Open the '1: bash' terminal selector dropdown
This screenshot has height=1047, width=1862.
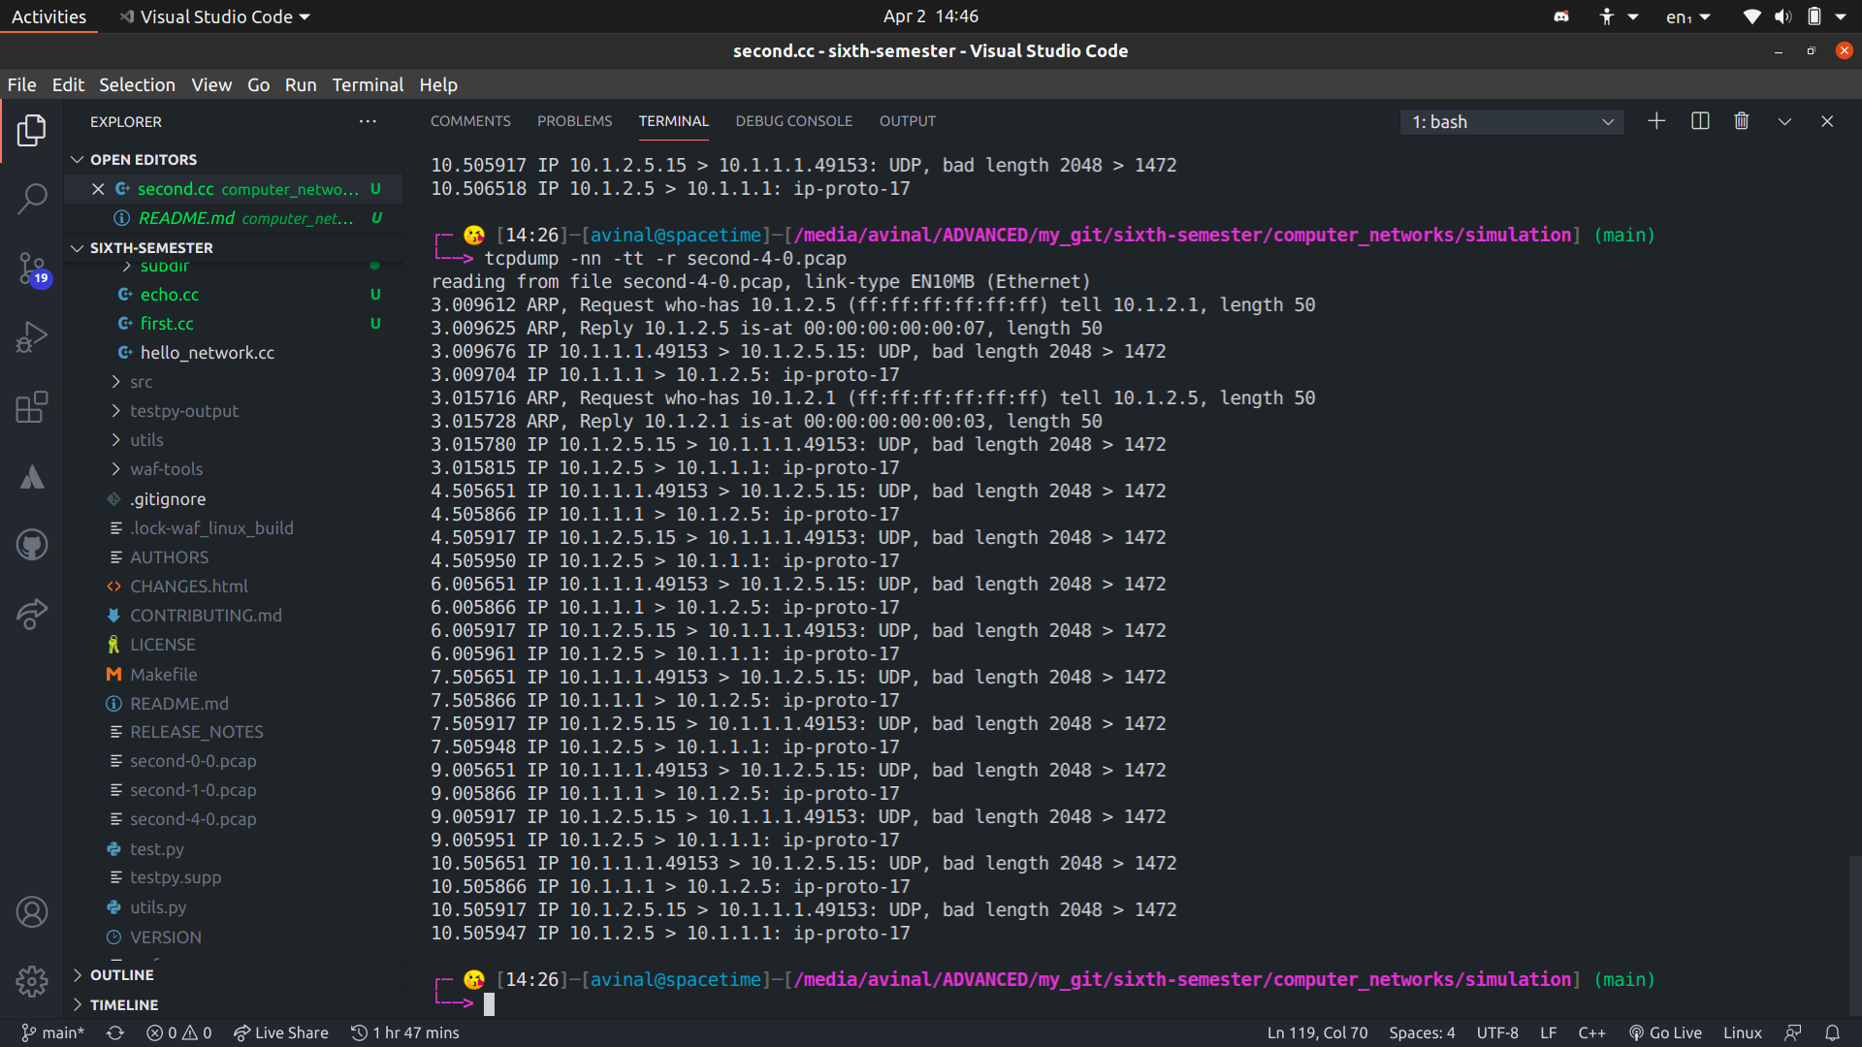[x=1511, y=122]
